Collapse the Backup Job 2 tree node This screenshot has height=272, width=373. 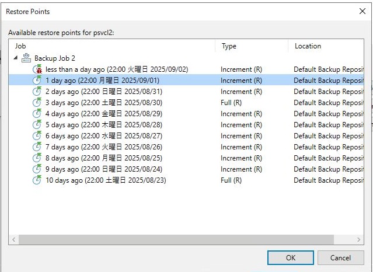(16, 58)
